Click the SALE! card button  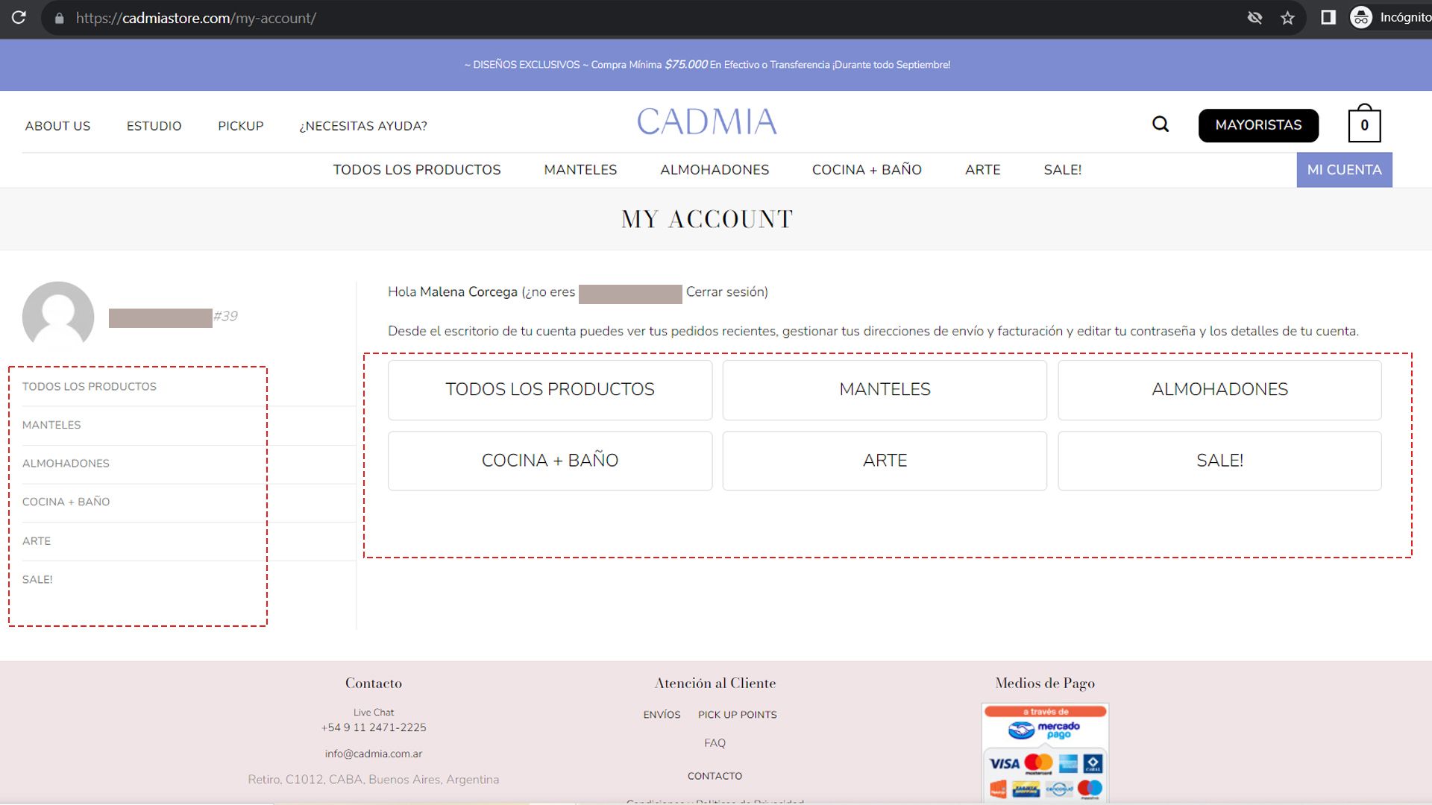point(1219,461)
